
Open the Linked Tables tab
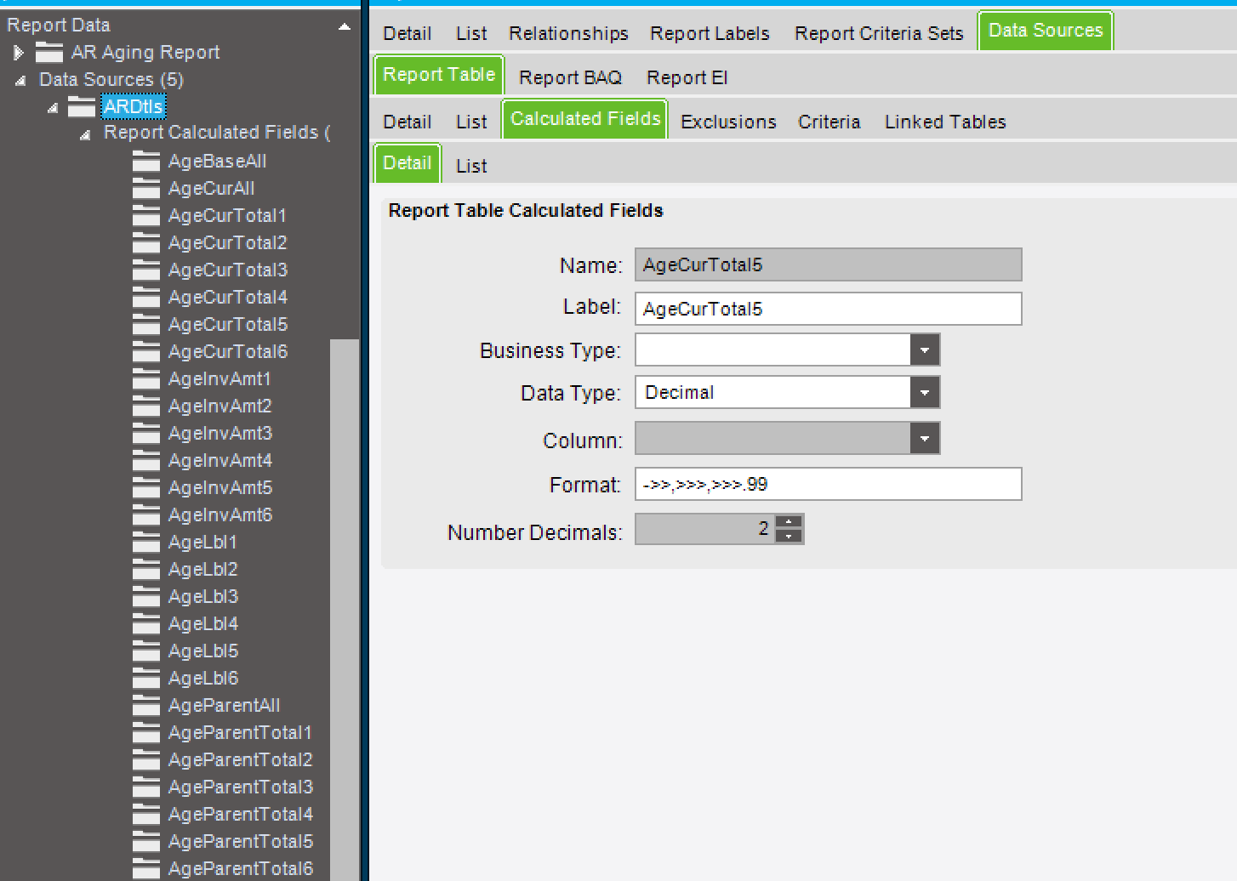click(944, 122)
